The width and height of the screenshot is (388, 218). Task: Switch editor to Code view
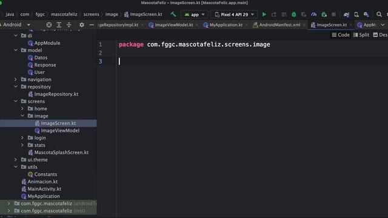pyautogui.click(x=341, y=35)
